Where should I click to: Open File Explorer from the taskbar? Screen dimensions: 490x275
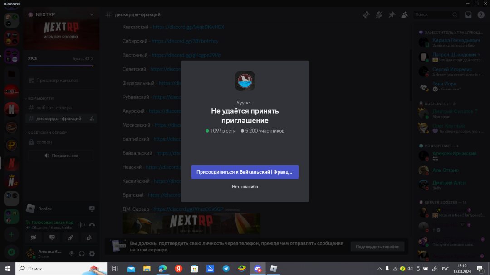[x=147, y=269]
